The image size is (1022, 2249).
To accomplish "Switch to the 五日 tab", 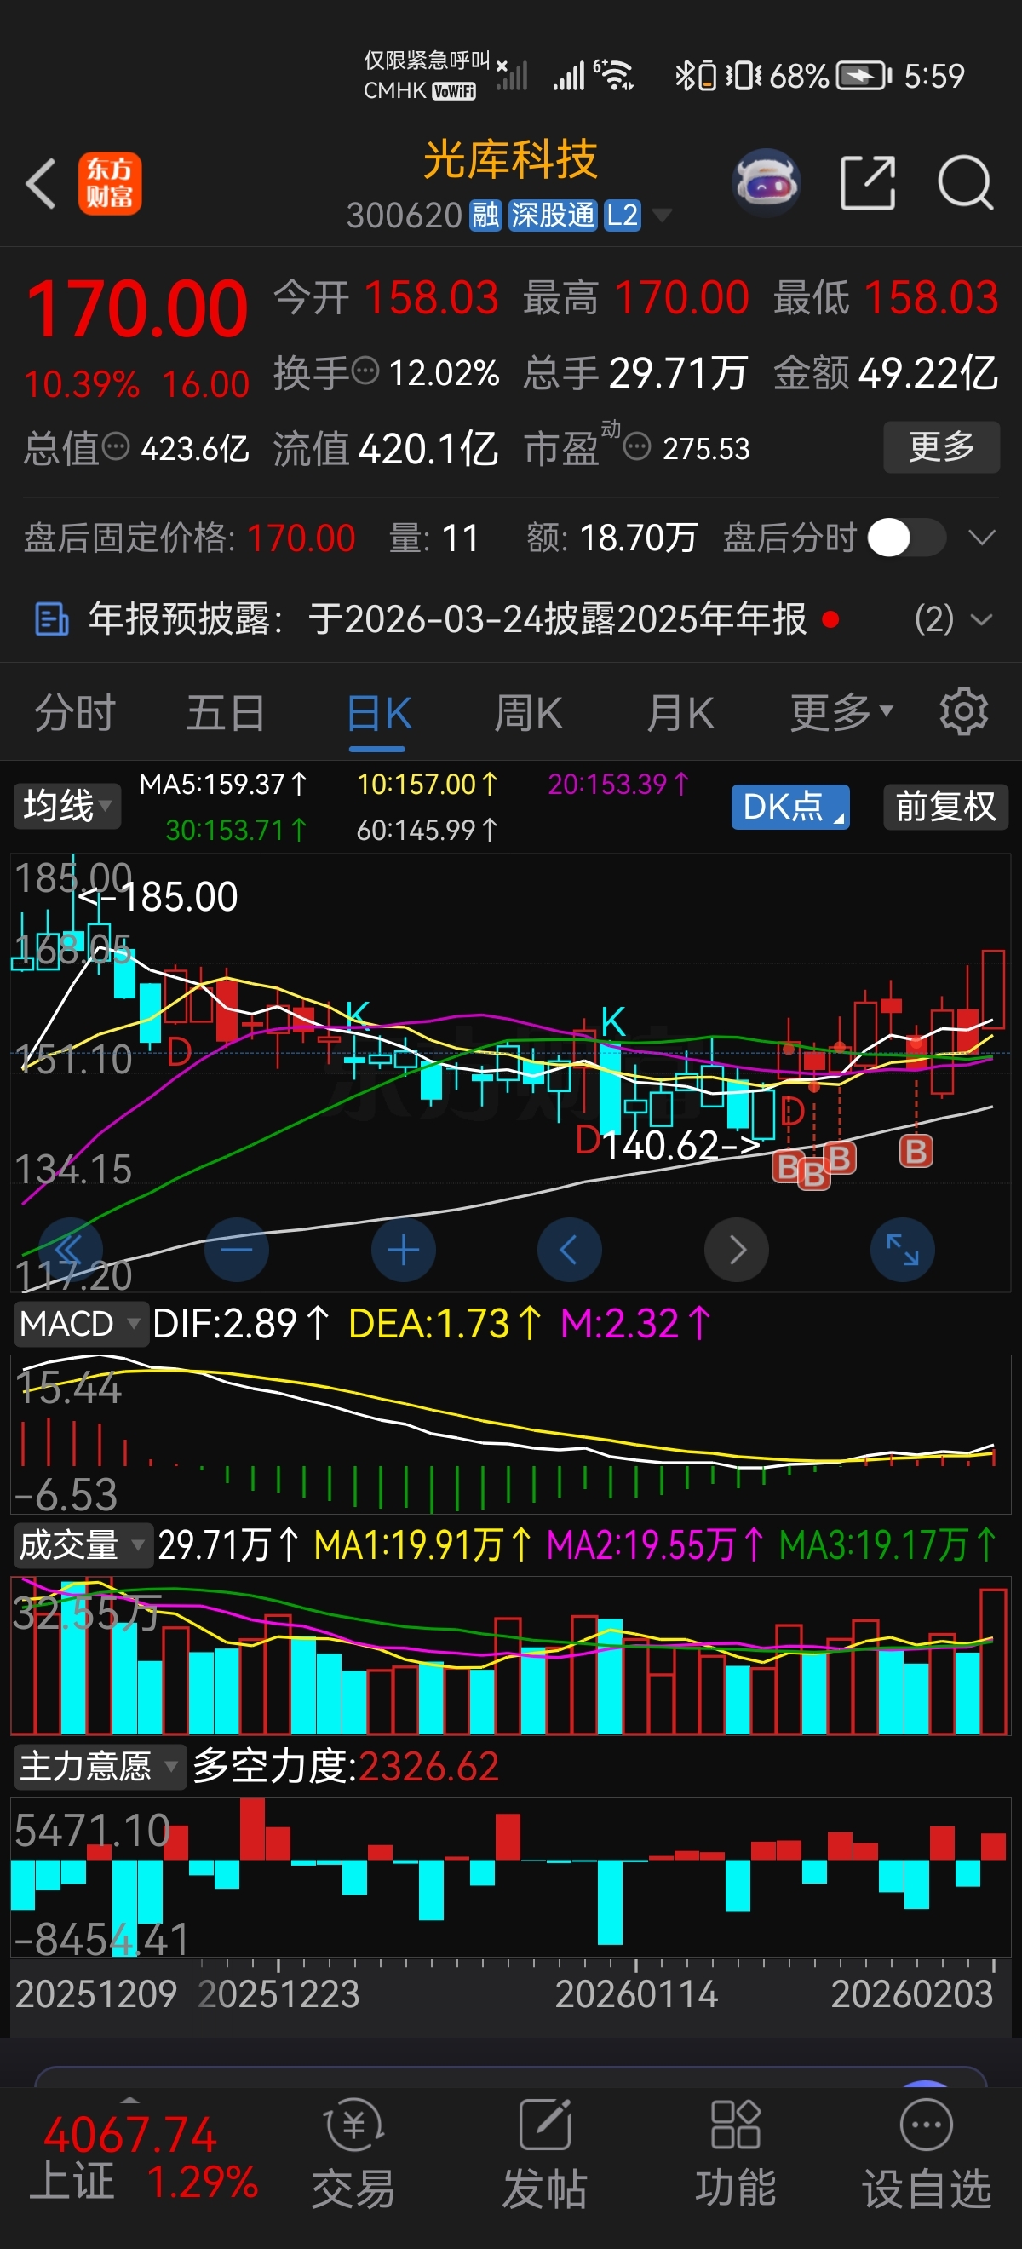I will tap(225, 711).
